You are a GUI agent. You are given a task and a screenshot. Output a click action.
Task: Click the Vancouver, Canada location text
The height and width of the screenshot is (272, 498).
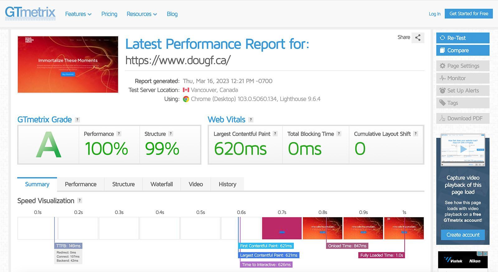214,90
